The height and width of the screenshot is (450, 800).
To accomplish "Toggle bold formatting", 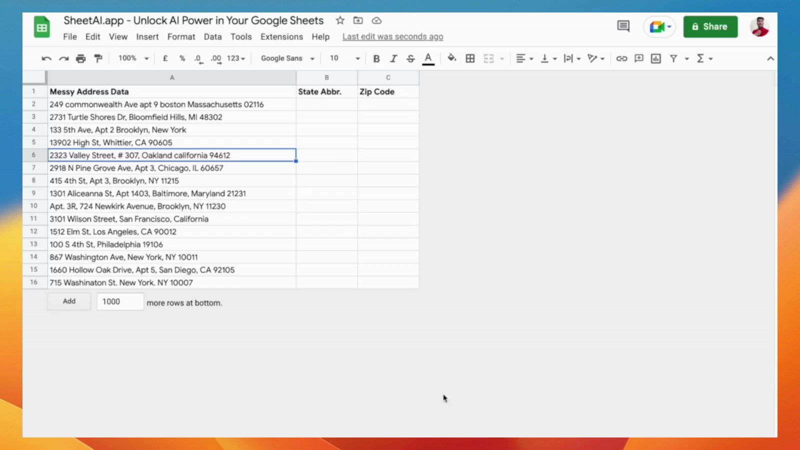I will tap(376, 58).
